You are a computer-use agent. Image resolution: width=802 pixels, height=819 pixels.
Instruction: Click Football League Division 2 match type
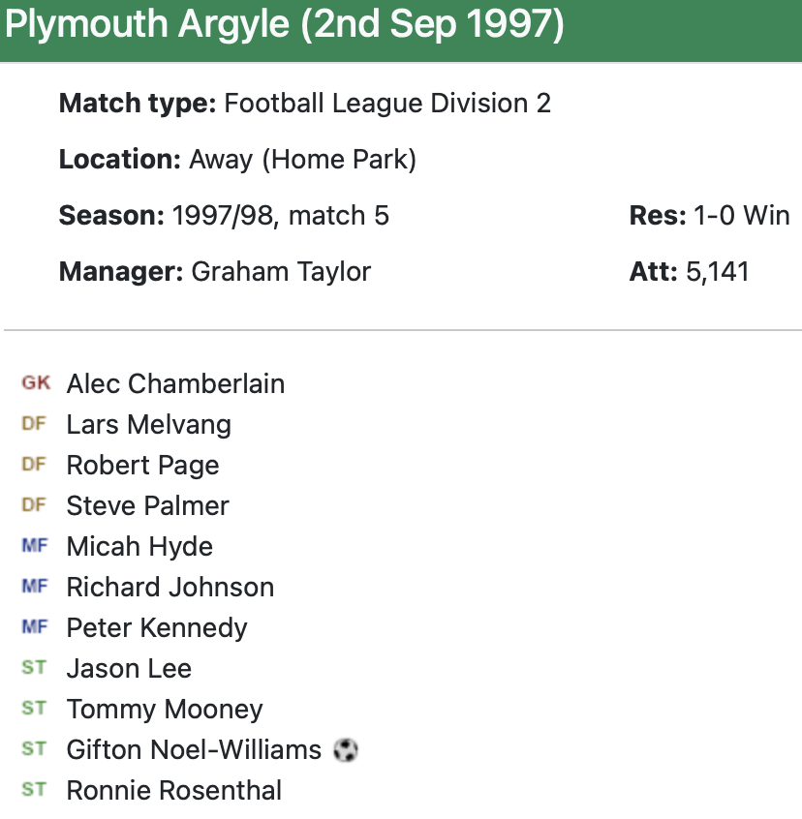387,104
